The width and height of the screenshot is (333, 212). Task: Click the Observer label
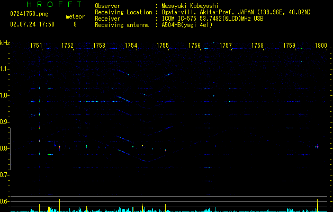click(x=107, y=6)
